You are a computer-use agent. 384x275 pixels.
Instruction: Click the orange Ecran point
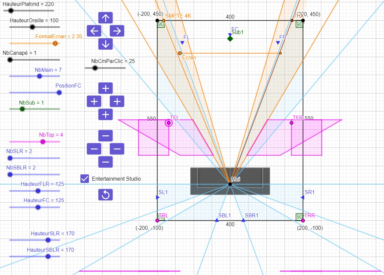[180, 53]
